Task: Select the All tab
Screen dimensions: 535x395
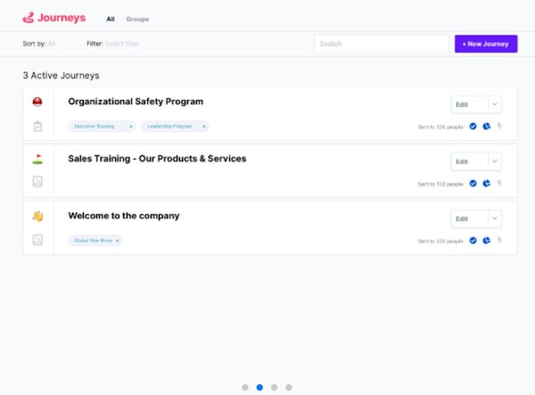Action: coord(111,19)
